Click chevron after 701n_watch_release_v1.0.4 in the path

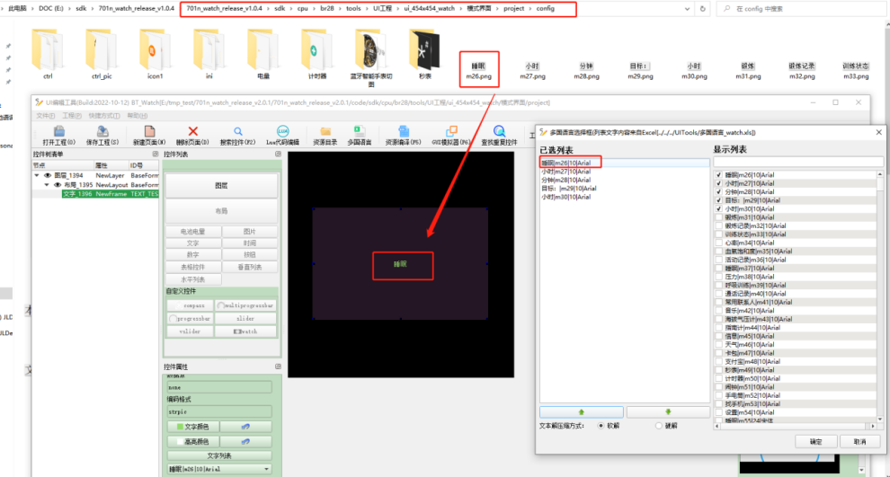tap(267, 8)
